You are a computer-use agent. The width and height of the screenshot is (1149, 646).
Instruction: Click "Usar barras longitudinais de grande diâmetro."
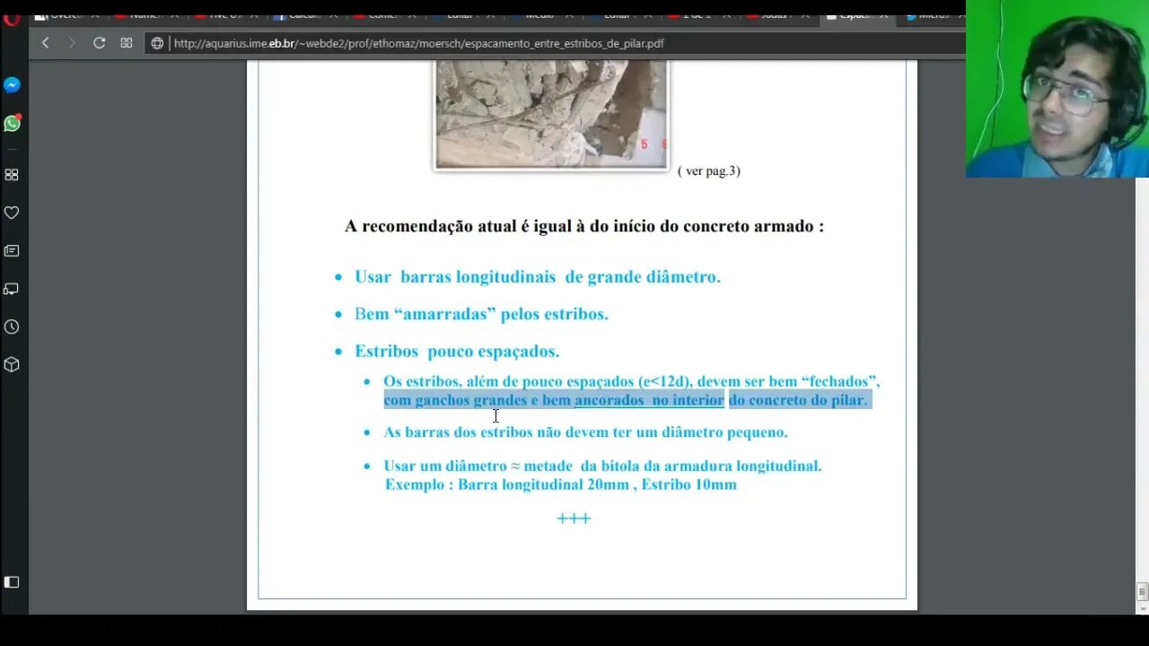click(538, 277)
